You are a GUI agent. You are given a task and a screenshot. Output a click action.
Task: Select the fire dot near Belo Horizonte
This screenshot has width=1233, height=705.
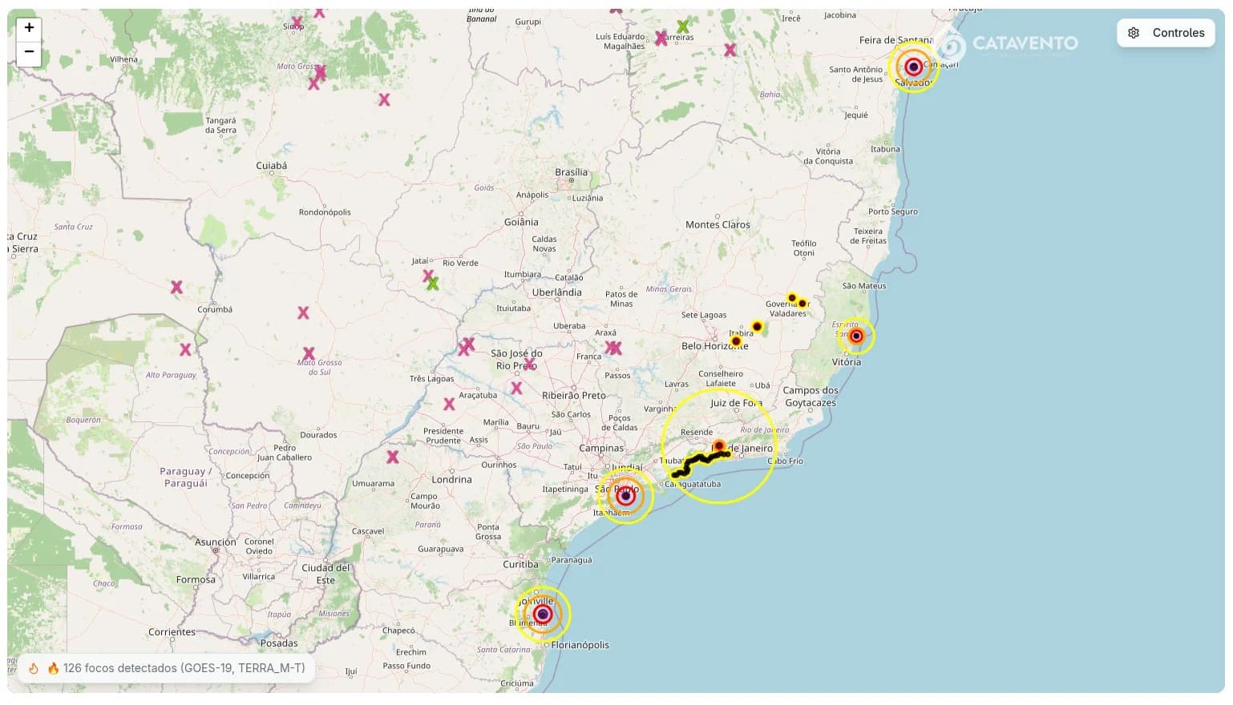click(x=736, y=341)
